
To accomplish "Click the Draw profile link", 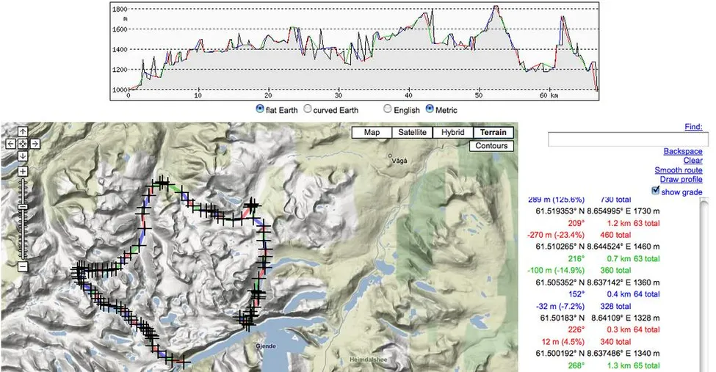I will (x=680, y=180).
